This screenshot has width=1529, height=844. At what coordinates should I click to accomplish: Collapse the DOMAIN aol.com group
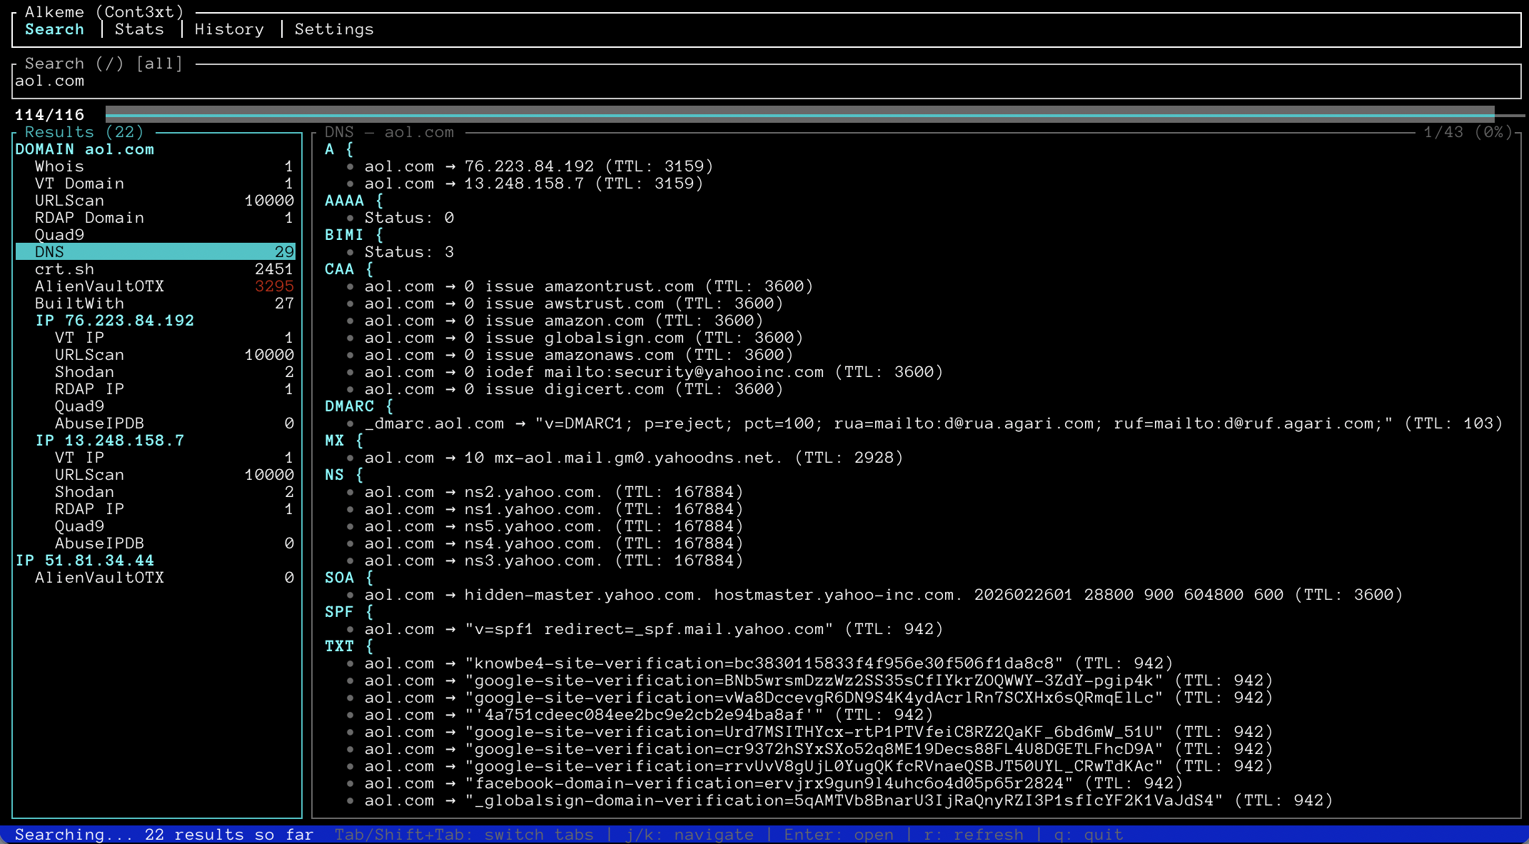point(84,149)
